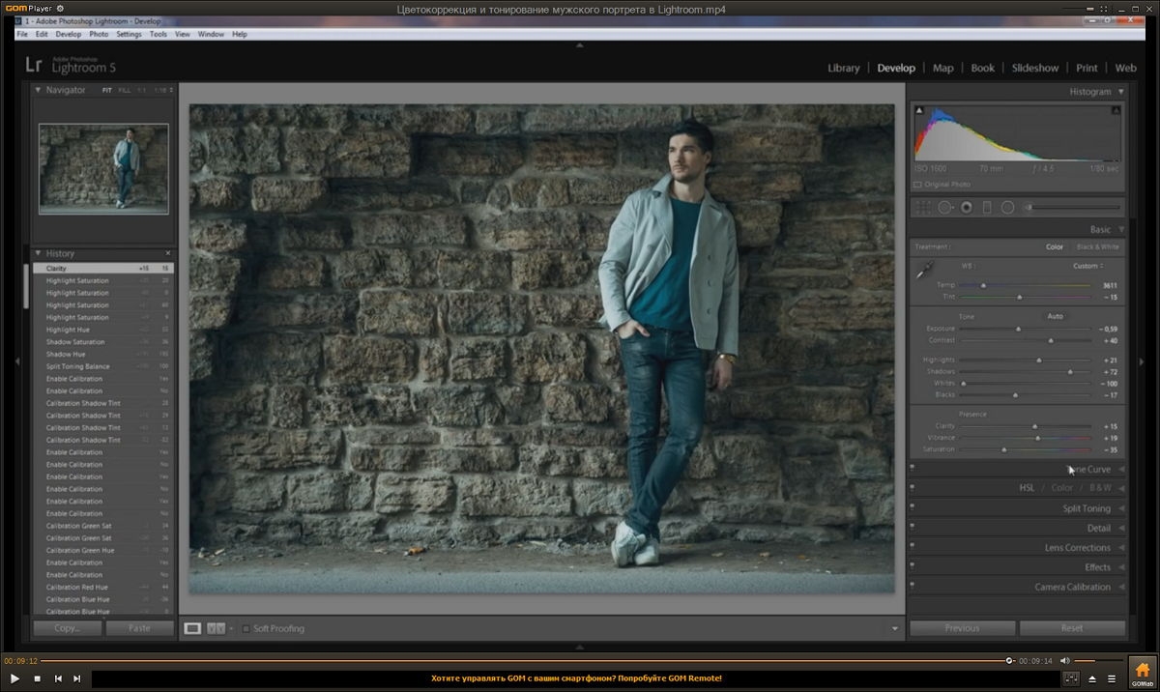Switch to the Library module
The height and width of the screenshot is (692, 1160).
coord(844,68)
